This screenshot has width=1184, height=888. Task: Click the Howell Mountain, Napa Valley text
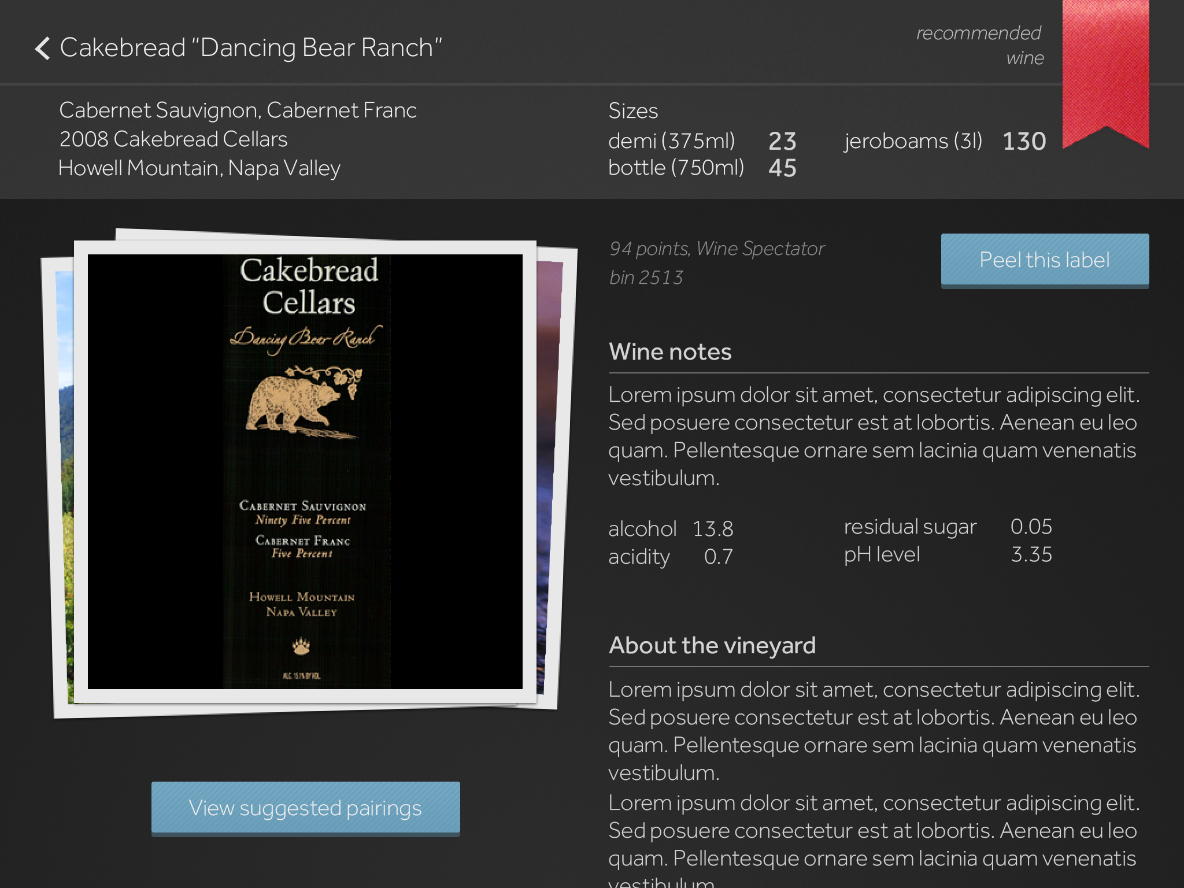coord(199,168)
